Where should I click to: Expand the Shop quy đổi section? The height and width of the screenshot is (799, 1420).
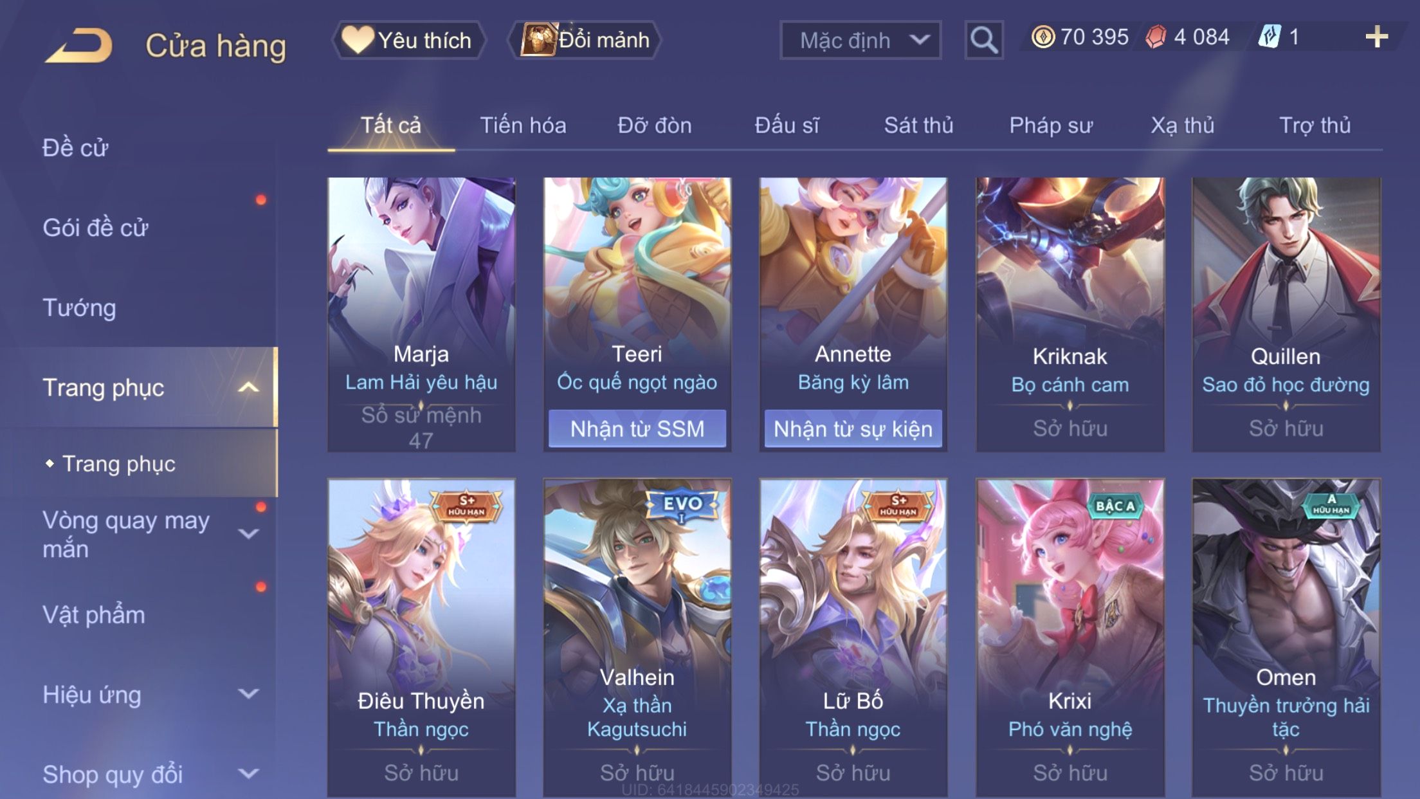(x=248, y=773)
